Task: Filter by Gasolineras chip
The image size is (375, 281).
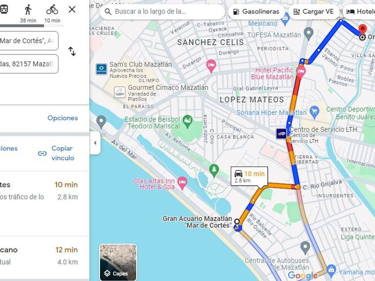Action: (257, 12)
